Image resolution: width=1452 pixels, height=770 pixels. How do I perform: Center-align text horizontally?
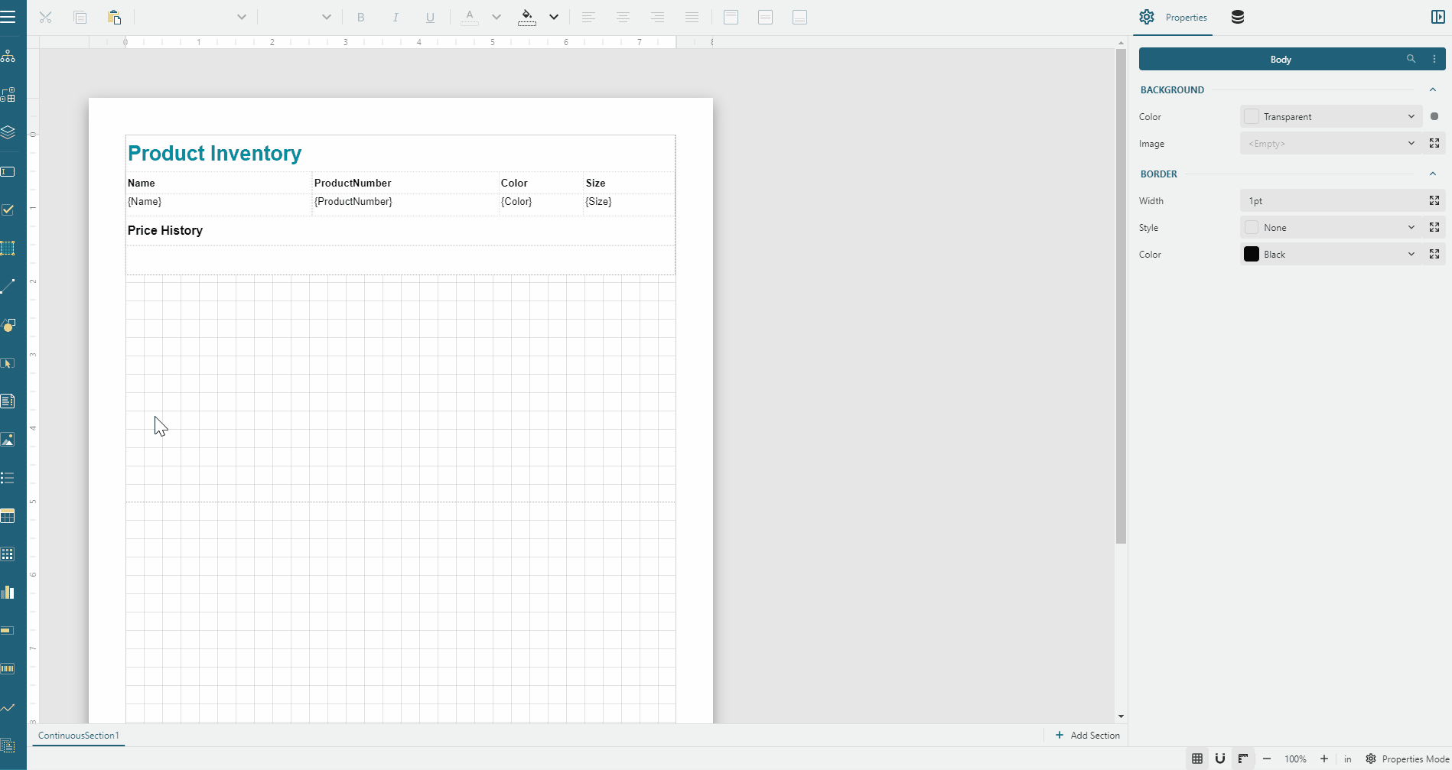point(623,17)
